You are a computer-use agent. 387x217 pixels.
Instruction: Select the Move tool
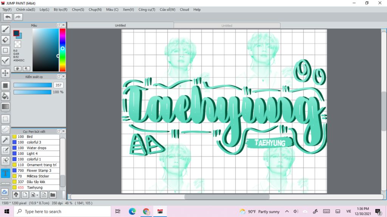point(5,73)
